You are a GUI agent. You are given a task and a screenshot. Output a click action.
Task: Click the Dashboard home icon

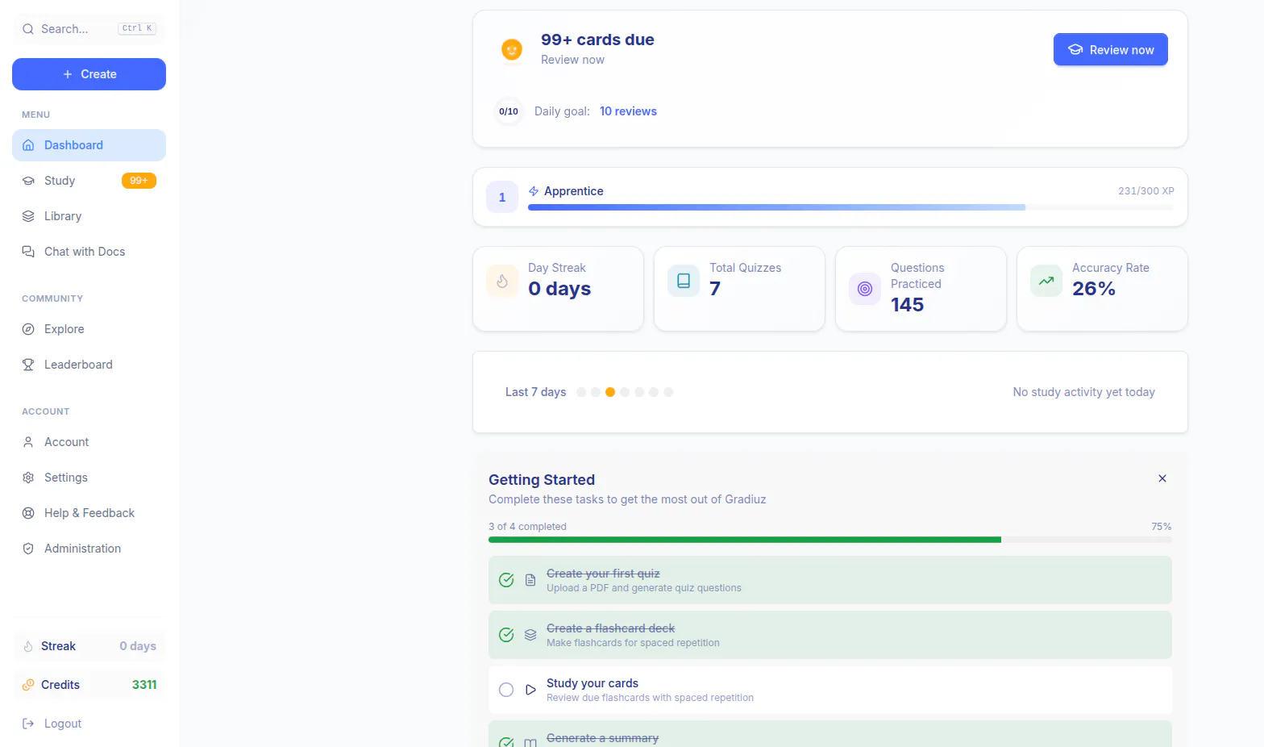[x=28, y=145]
